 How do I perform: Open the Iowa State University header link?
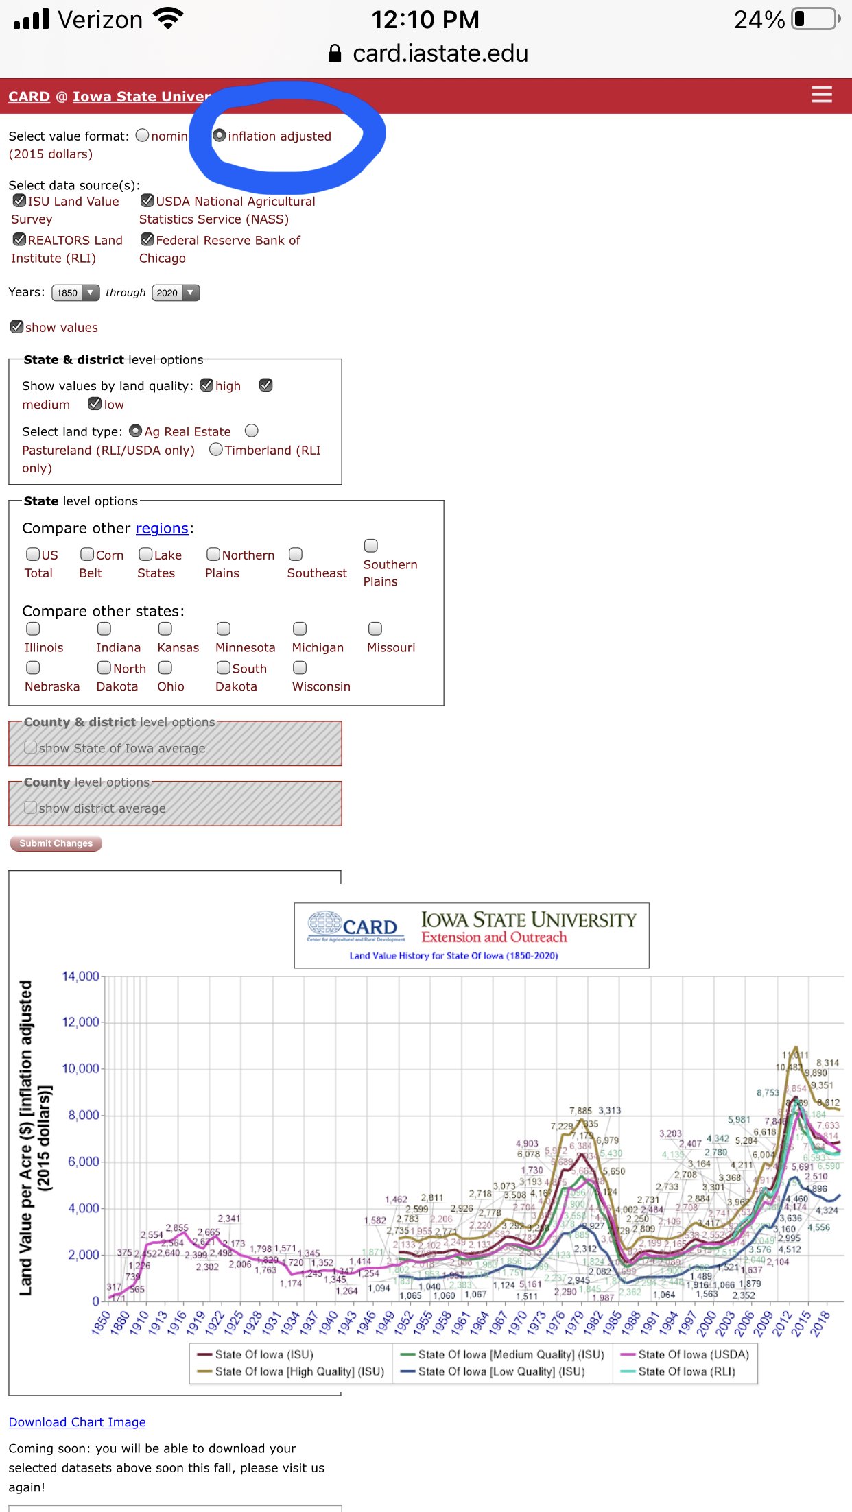click(141, 96)
